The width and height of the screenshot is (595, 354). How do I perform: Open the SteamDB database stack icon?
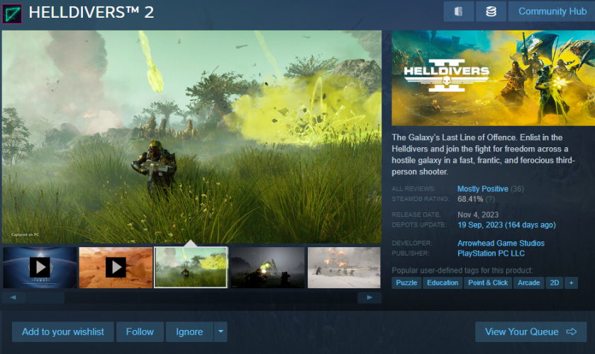pyautogui.click(x=491, y=12)
